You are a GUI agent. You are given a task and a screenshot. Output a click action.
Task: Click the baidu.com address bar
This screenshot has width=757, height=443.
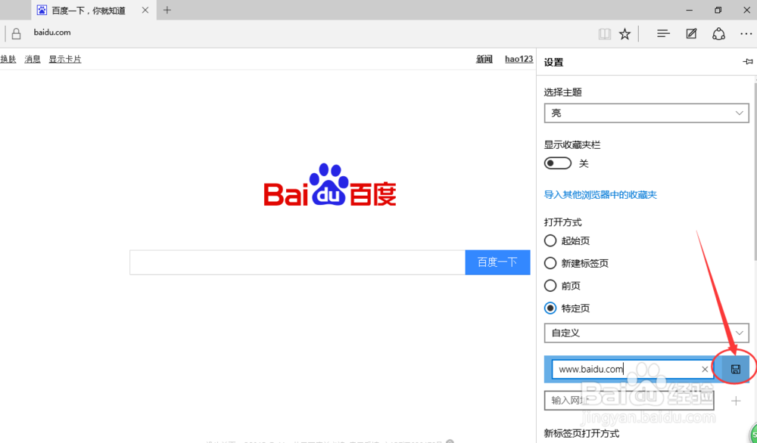click(52, 33)
